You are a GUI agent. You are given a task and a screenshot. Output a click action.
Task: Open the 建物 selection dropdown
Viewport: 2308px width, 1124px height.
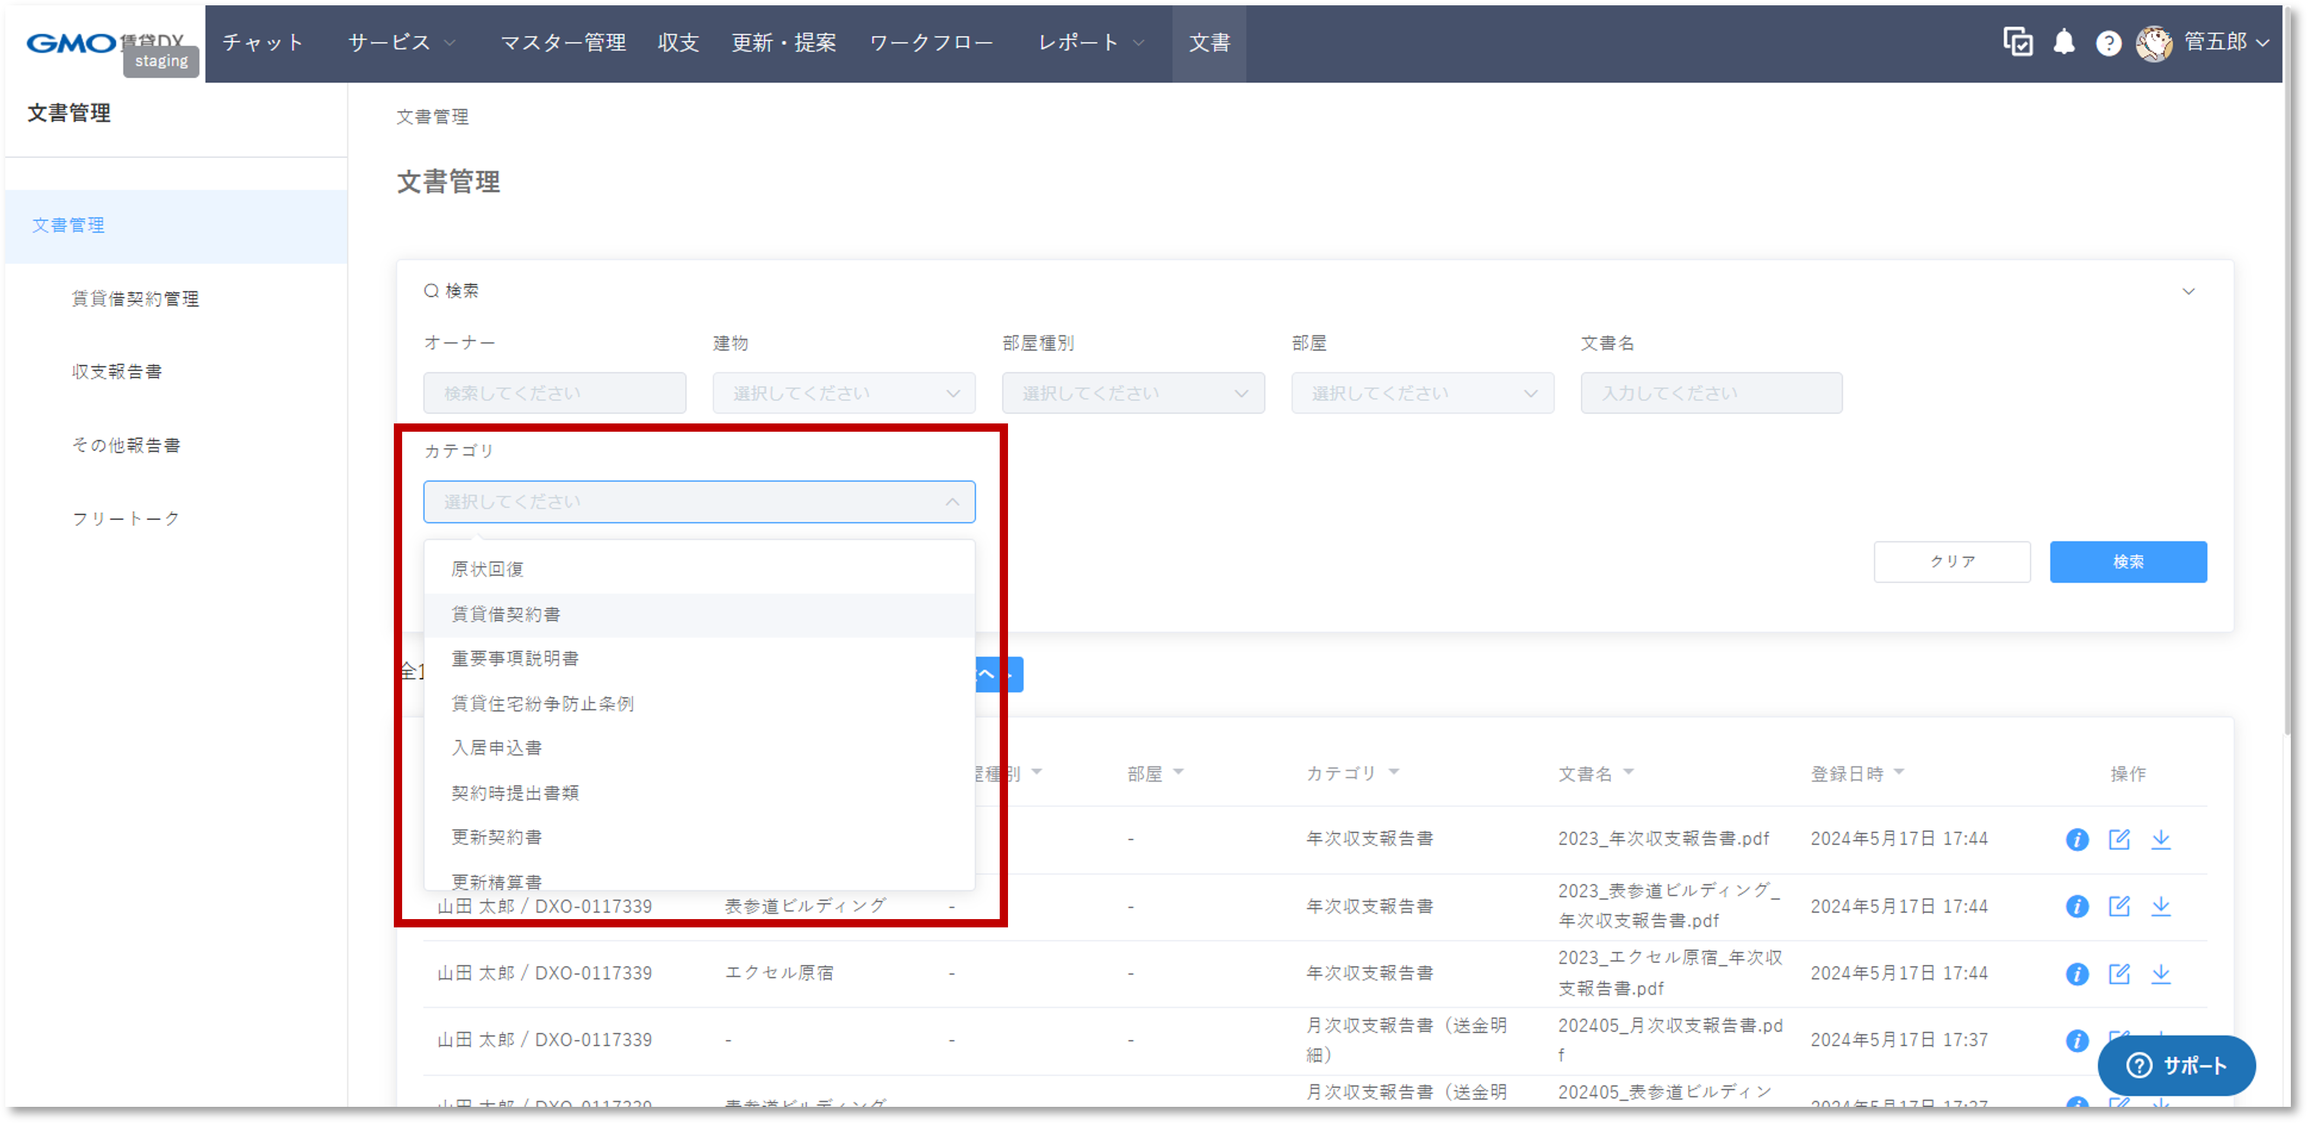[842, 392]
